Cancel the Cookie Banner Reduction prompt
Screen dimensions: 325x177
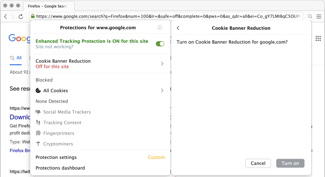pos(258,163)
